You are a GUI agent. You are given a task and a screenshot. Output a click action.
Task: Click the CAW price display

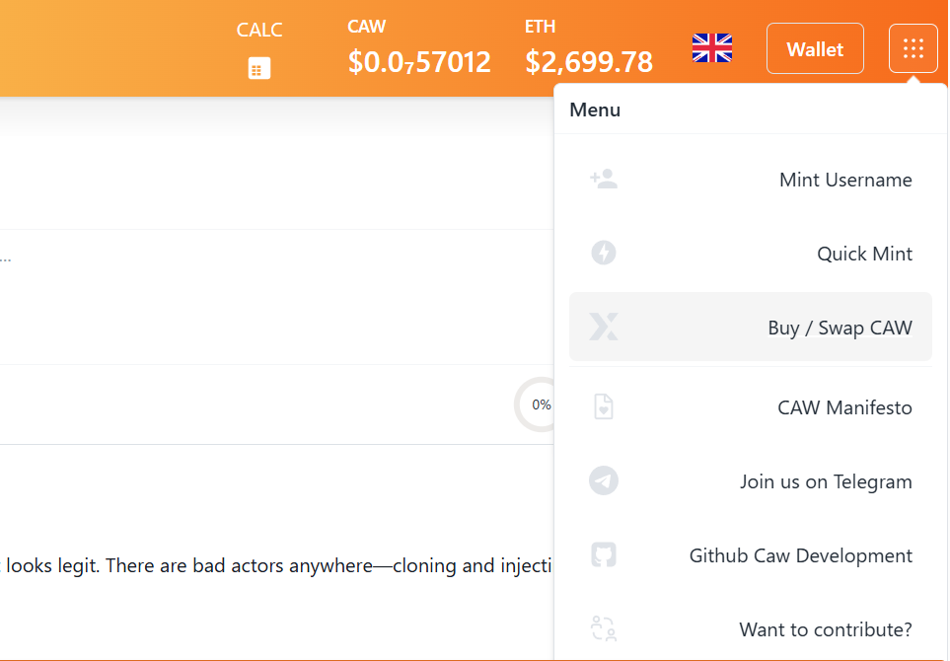pyautogui.click(x=419, y=49)
